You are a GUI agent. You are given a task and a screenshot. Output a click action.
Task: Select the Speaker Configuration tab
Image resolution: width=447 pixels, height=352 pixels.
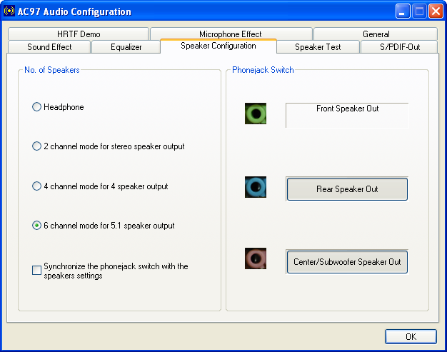tap(219, 46)
